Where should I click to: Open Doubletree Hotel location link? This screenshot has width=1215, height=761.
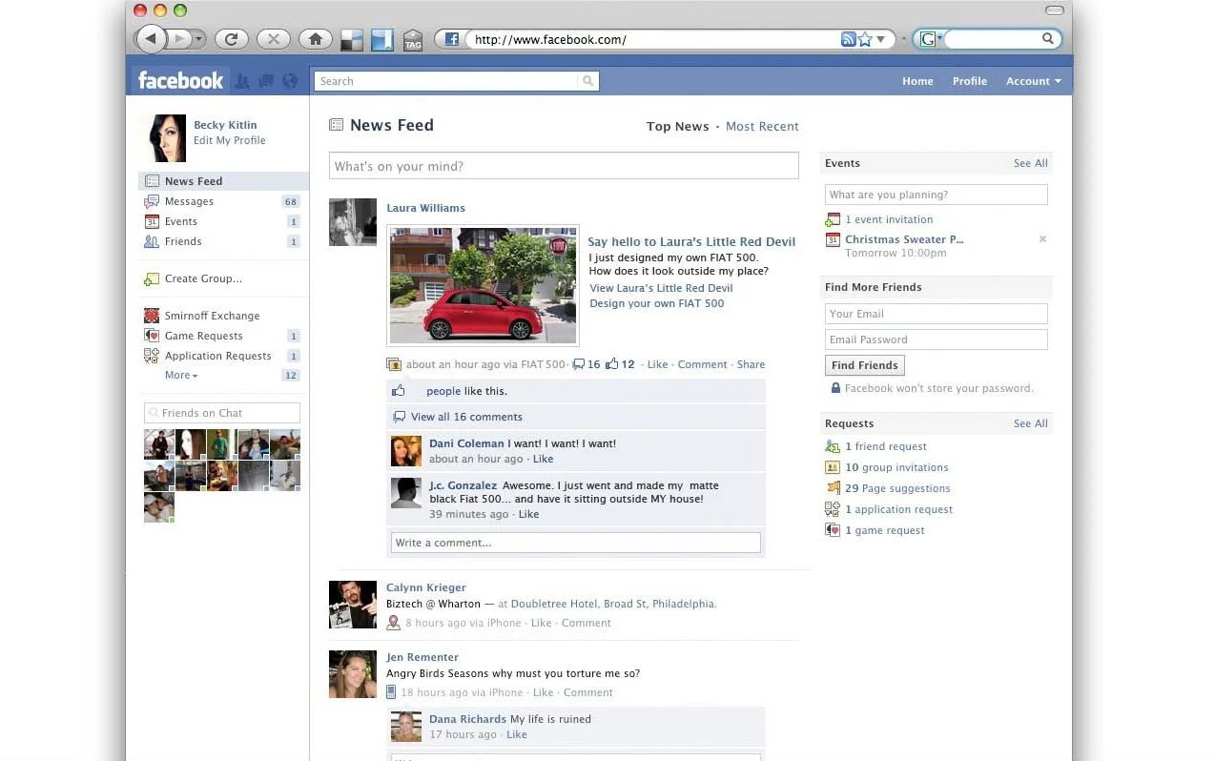pyautogui.click(x=613, y=604)
